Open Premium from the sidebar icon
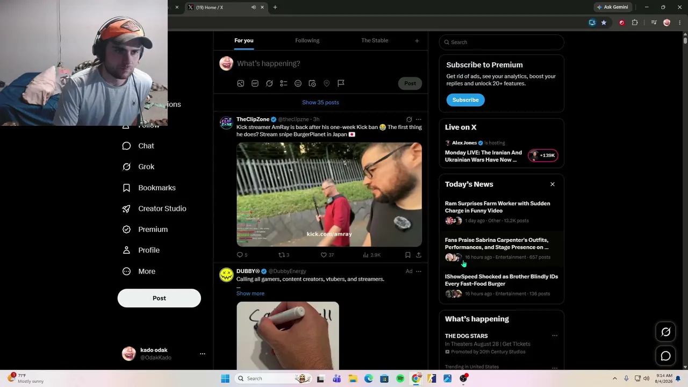 pyautogui.click(x=126, y=230)
